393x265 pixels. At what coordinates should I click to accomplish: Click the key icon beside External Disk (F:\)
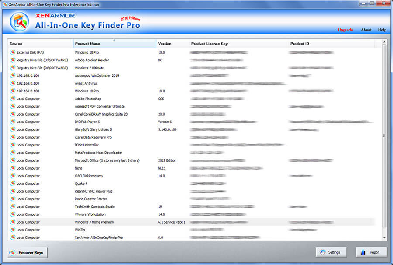point(12,52)
